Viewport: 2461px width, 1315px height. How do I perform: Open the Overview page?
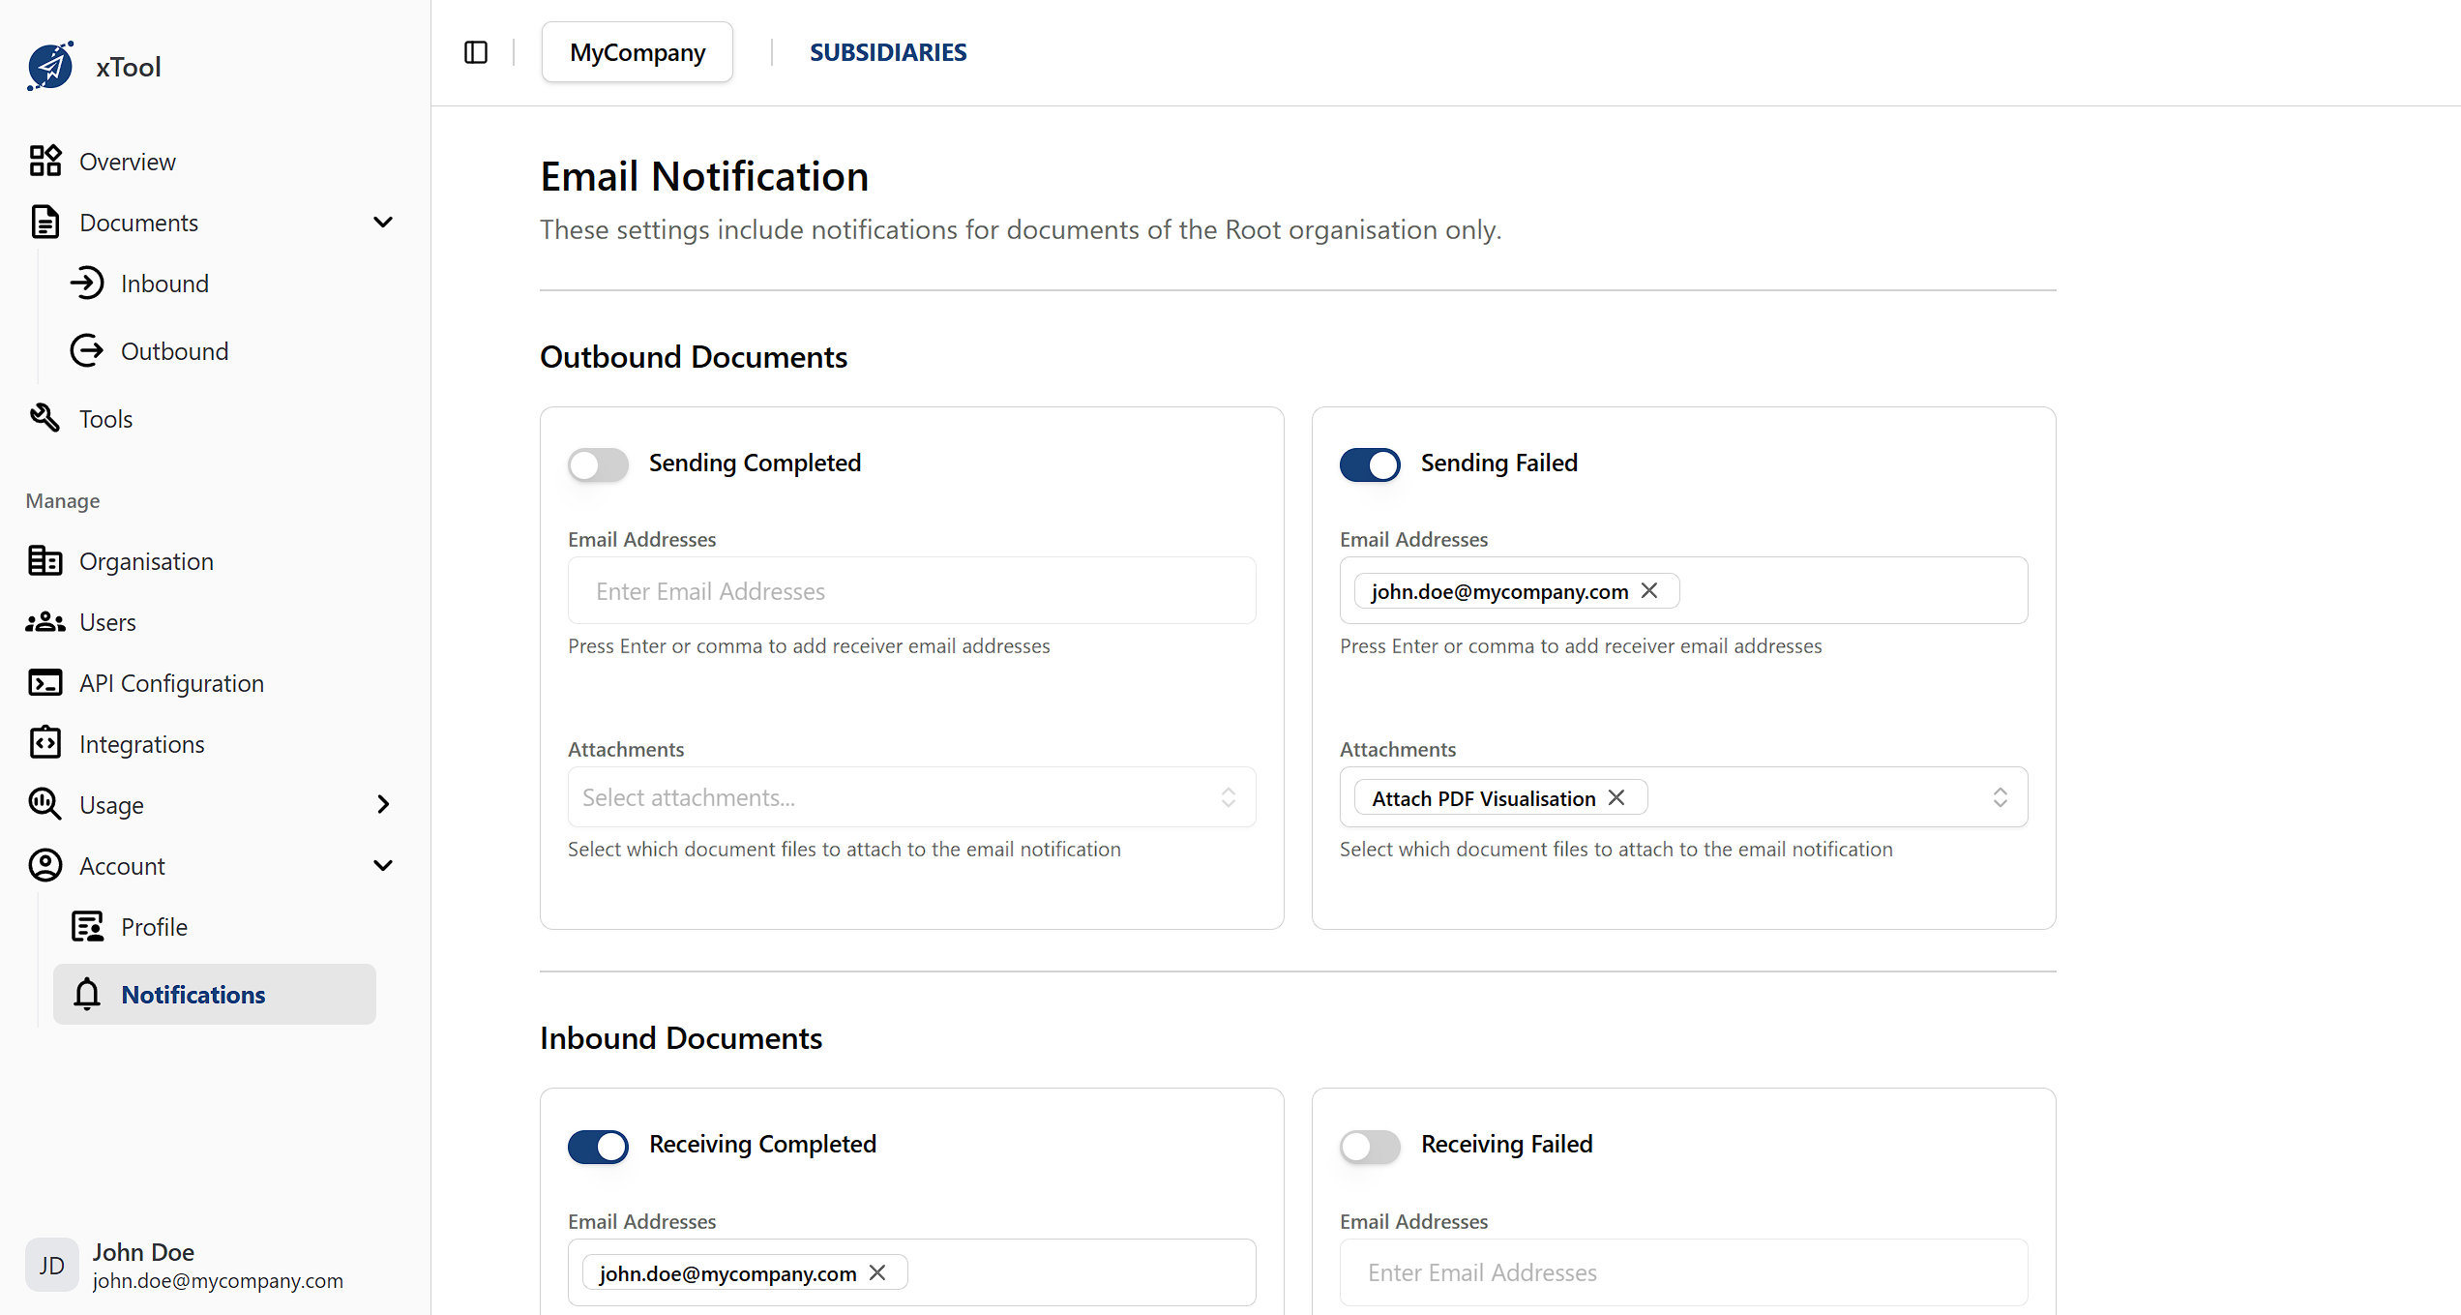point(128,161)
